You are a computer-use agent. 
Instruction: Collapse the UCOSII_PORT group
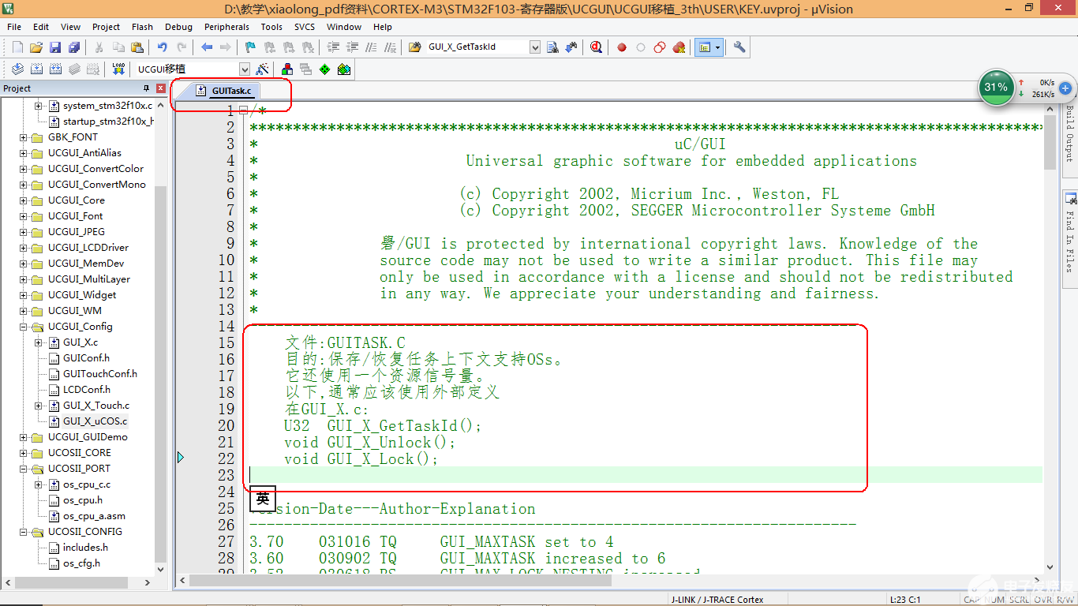[x=24, y=469]
